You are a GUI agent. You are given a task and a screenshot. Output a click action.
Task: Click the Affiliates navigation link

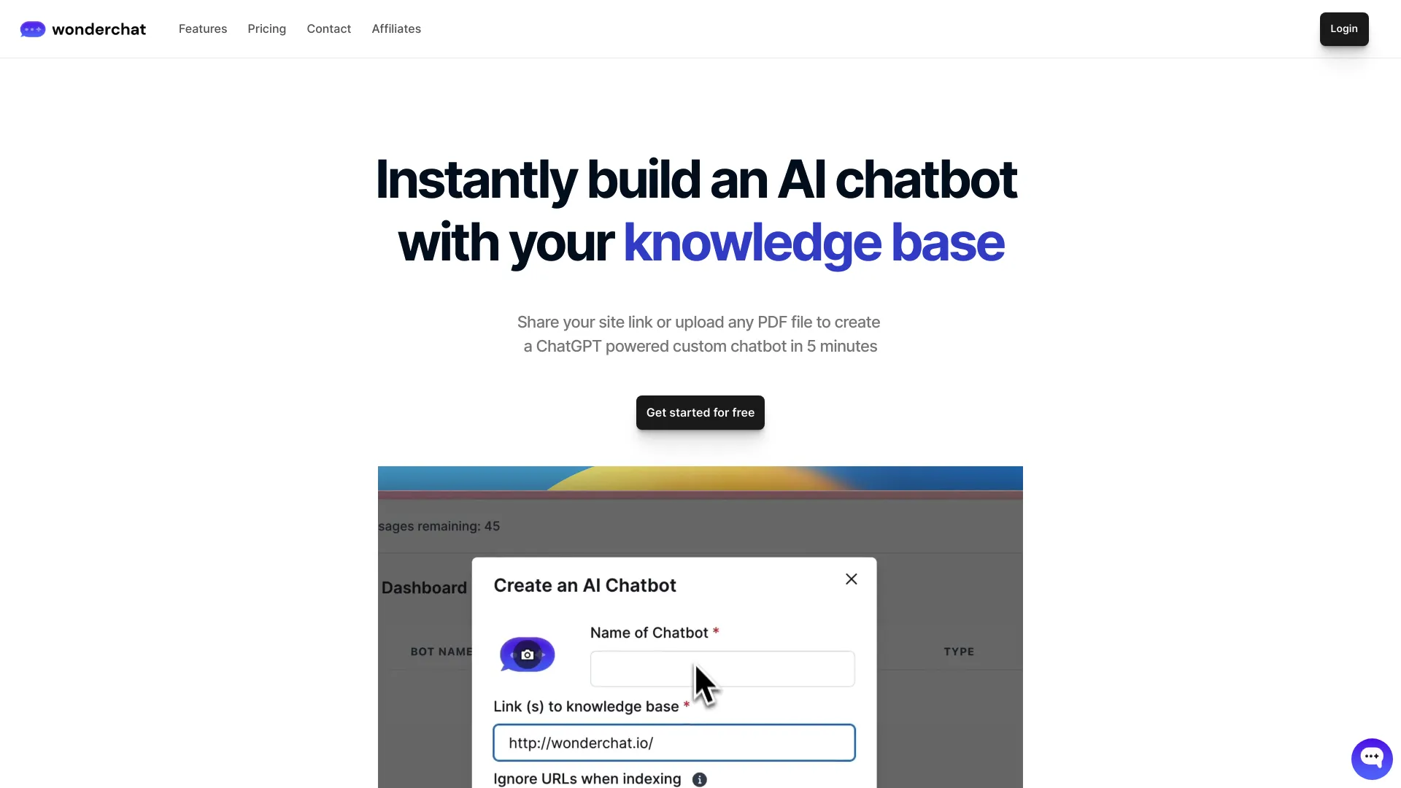[396, 29]
